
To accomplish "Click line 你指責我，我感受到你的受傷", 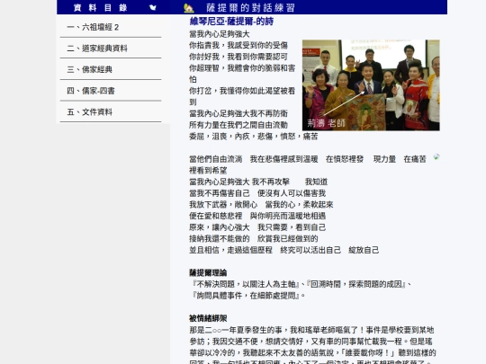I will [x=238, y=45].
